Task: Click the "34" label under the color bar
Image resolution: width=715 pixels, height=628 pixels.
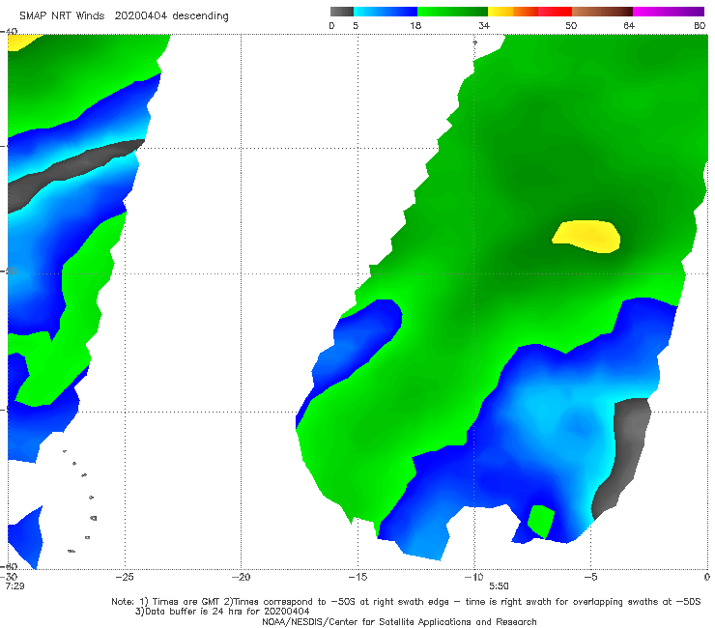Action: (484, 25)
